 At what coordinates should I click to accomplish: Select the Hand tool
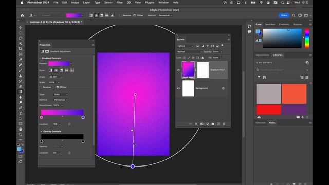click(x=21, y=129)
